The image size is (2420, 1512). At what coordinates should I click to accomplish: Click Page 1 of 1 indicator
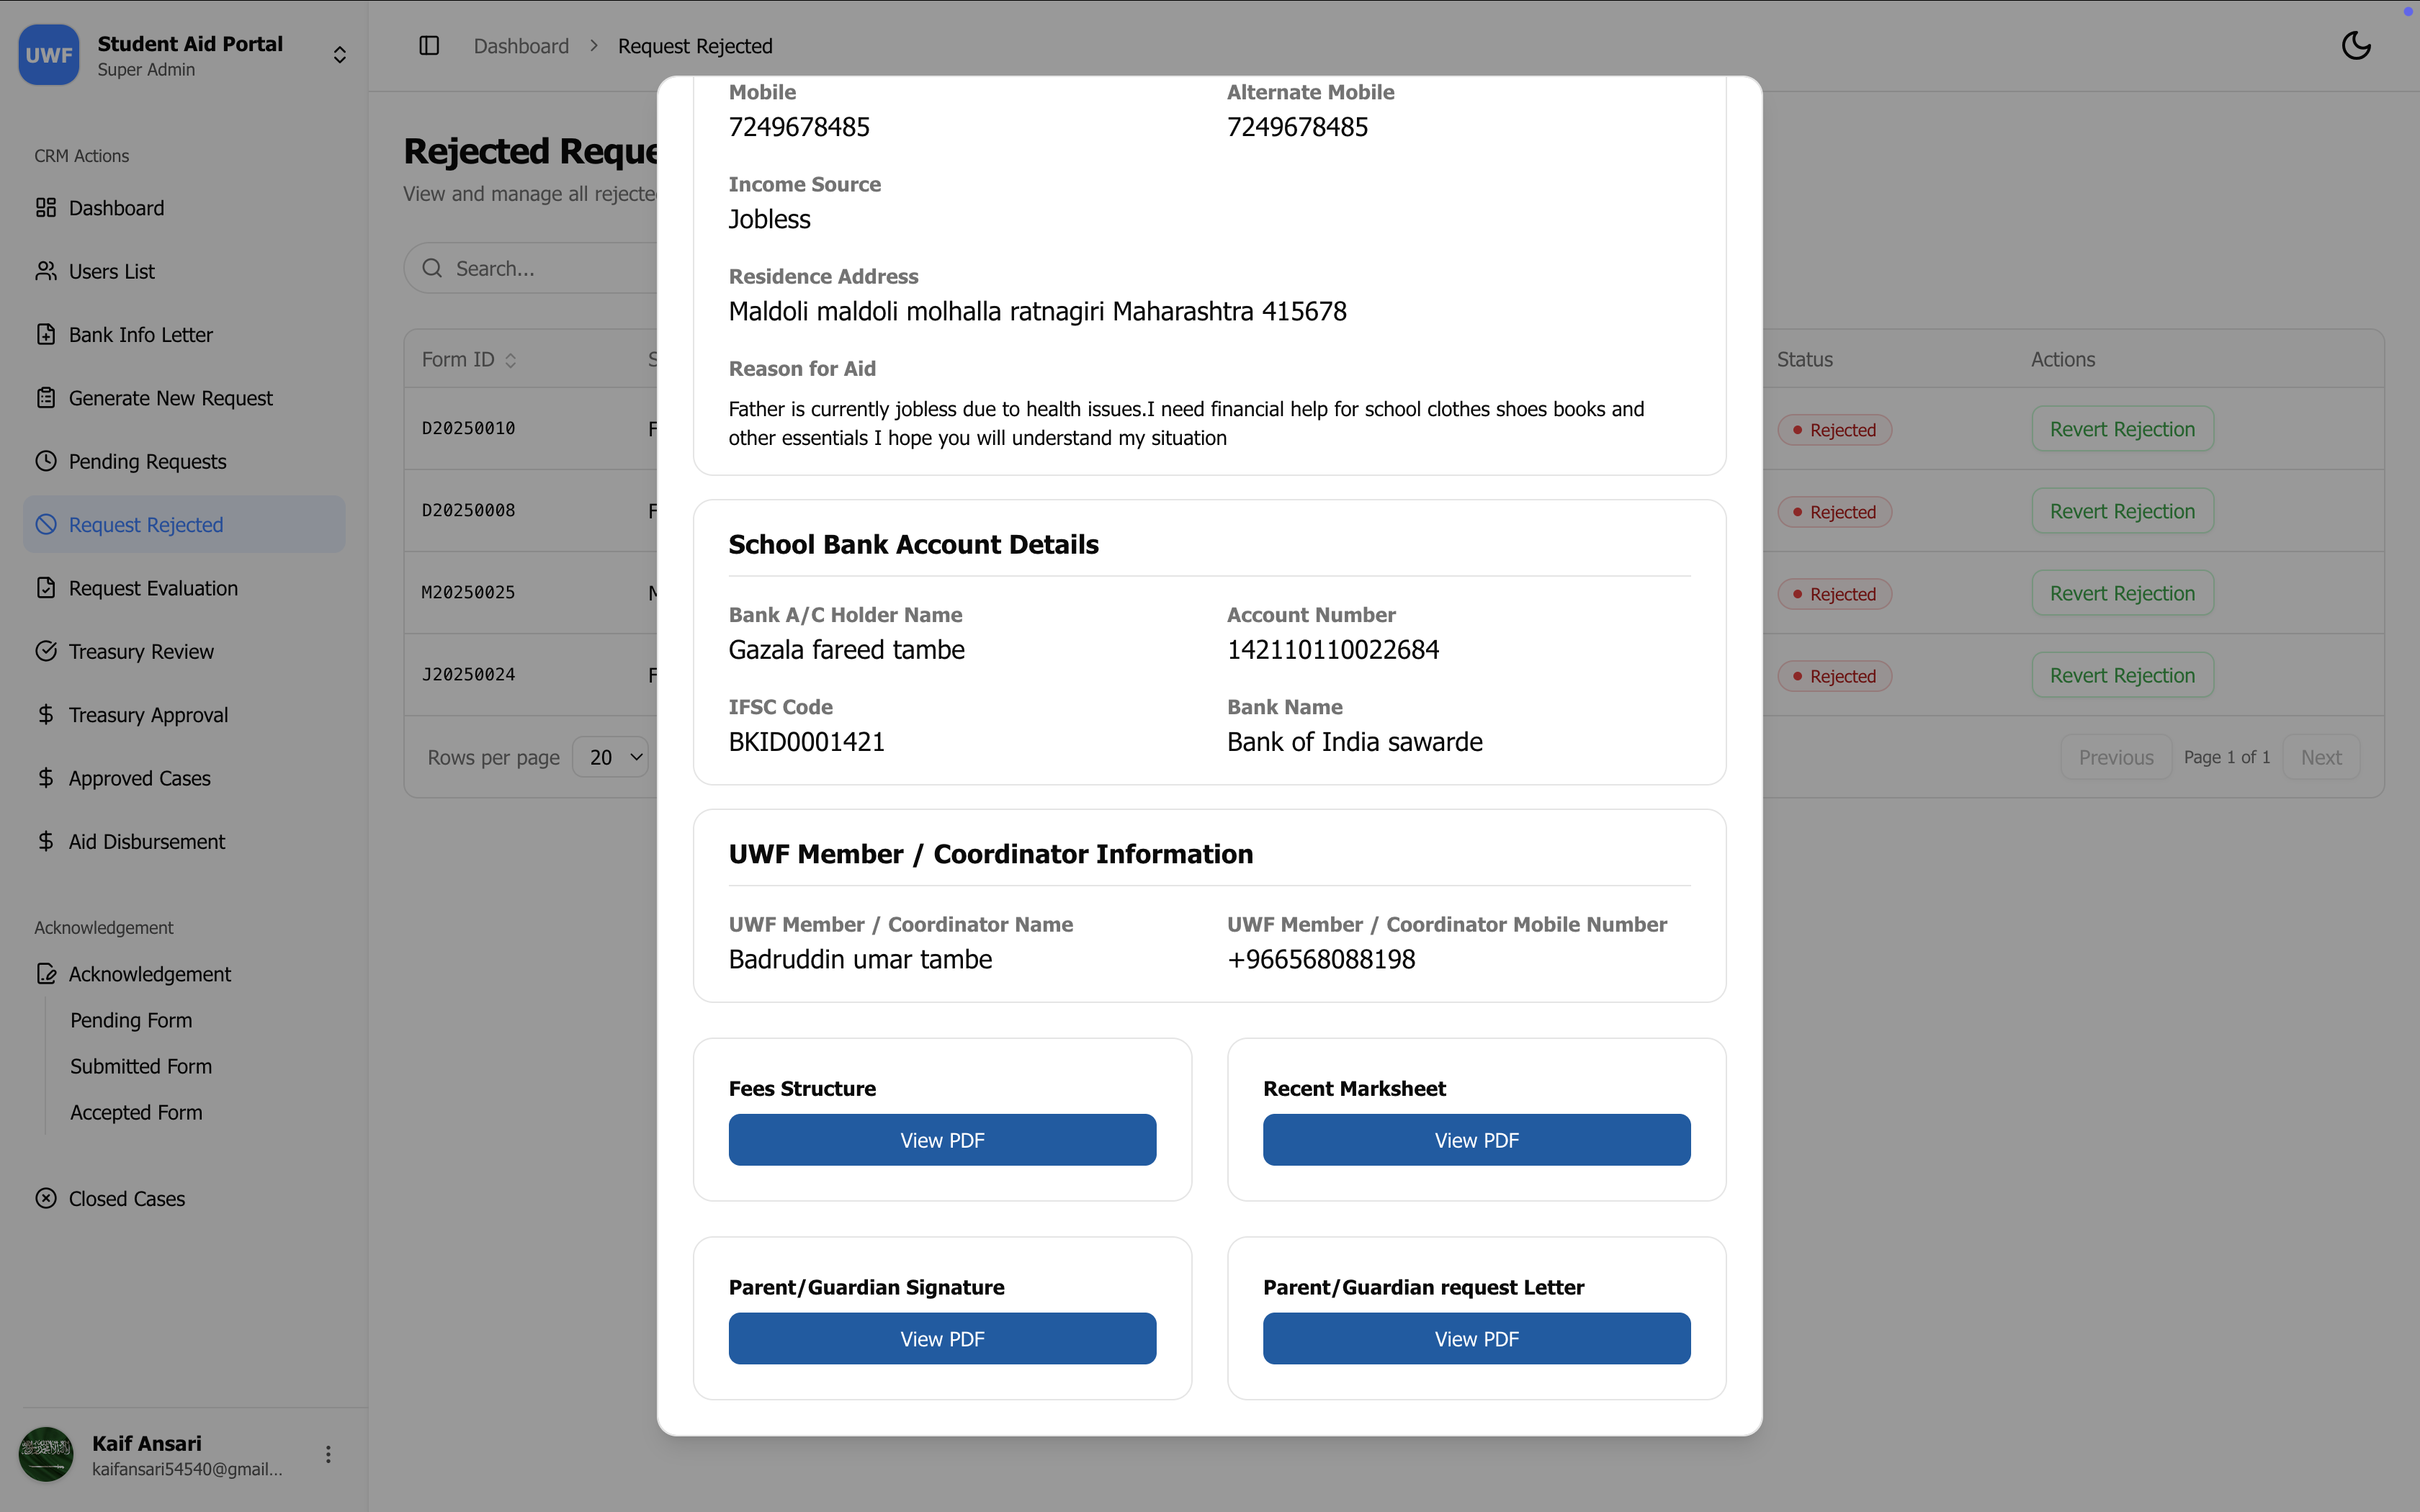pos(2226,757)
